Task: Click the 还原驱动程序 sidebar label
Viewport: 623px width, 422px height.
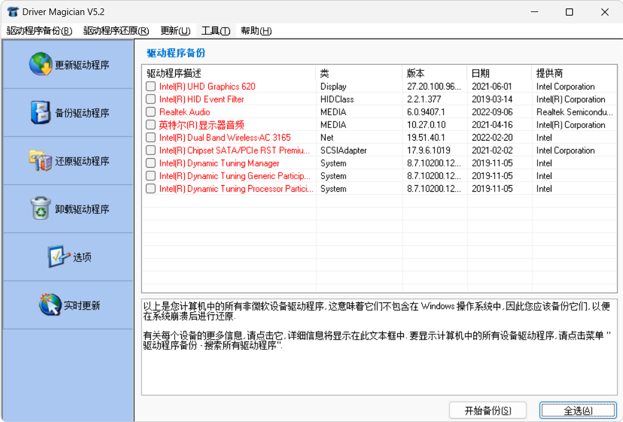Action: [x=82, y=161]
